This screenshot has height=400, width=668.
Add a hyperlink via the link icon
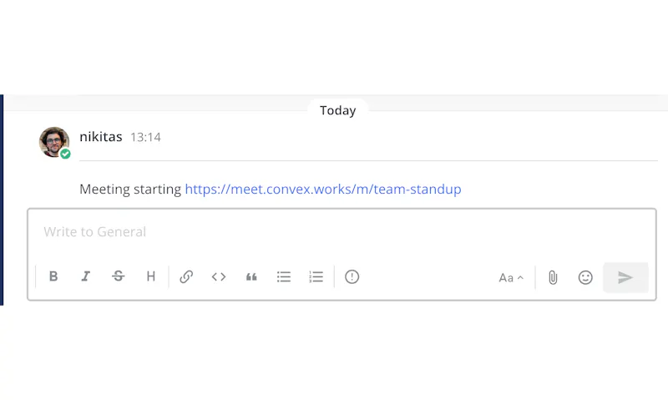click(186, 276)
